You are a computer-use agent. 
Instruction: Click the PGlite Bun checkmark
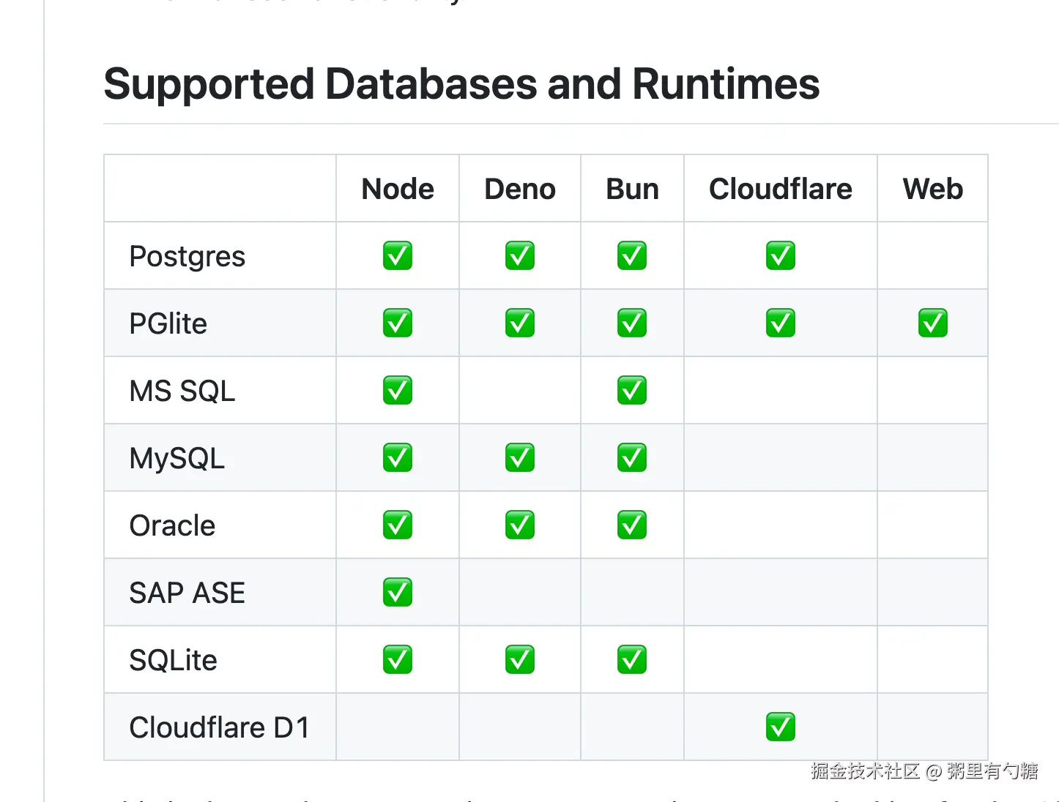[632, 323]
